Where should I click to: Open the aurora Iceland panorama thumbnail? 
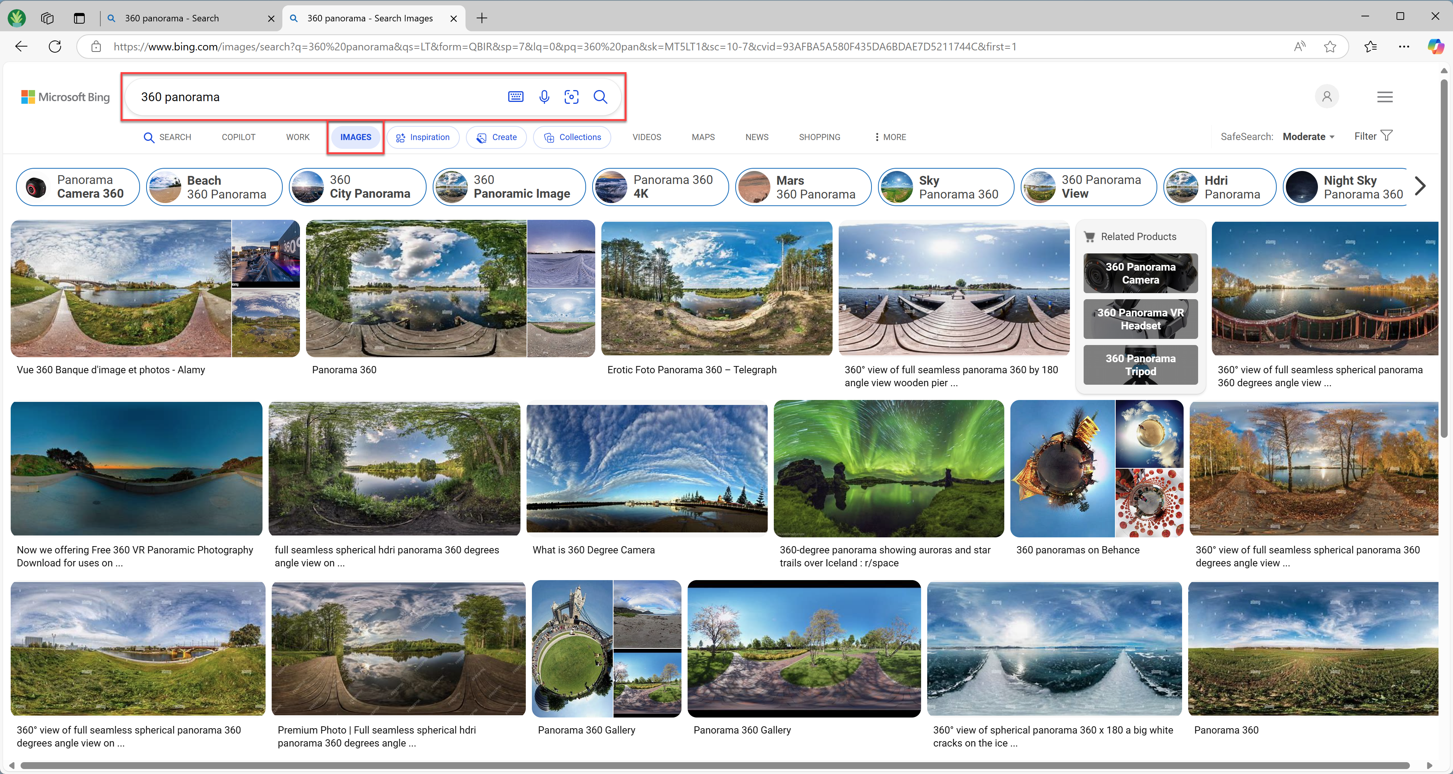(888, 468)
